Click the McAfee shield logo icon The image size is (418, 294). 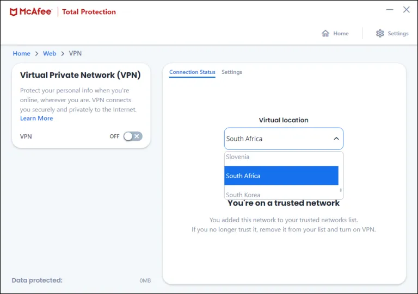tap(14, 11)
